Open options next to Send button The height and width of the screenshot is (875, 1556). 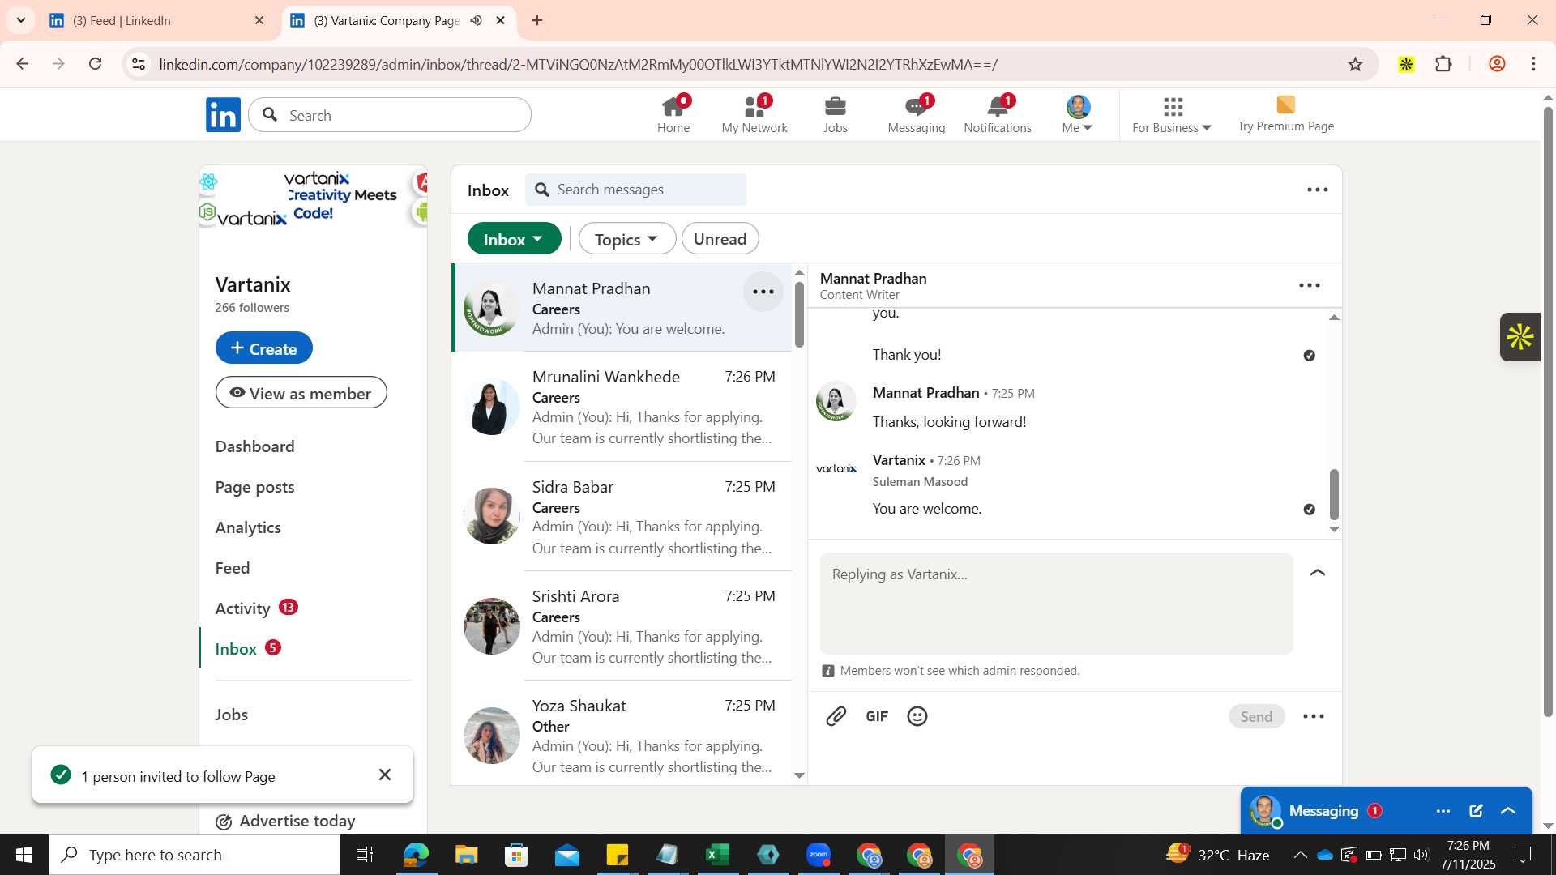pos(1314,716)
